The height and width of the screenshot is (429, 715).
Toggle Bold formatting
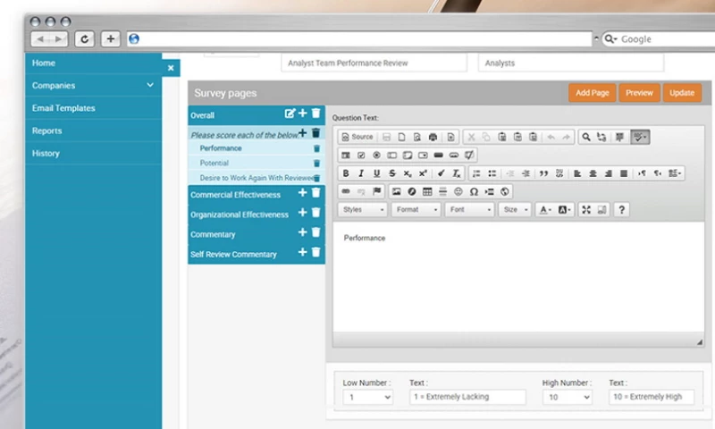346,173
